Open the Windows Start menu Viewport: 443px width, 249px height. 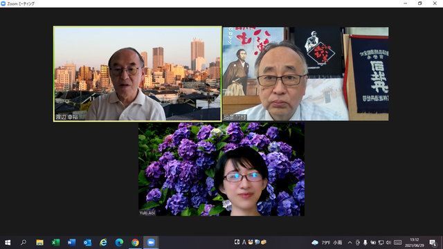click(x=8, y=243)
